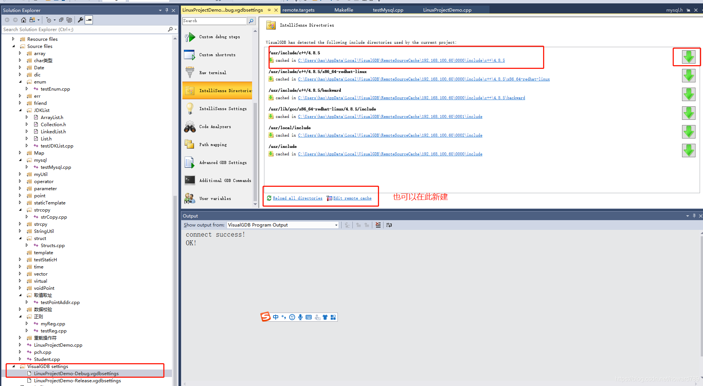Toggle Word Wrap in Output toolbar

coord(389,225)
